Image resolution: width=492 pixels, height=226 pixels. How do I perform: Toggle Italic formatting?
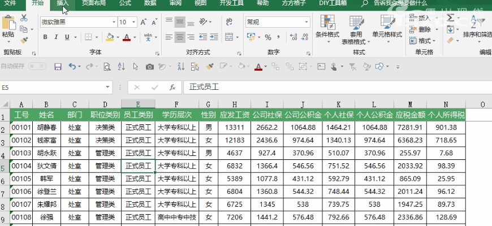coord(57,37)
